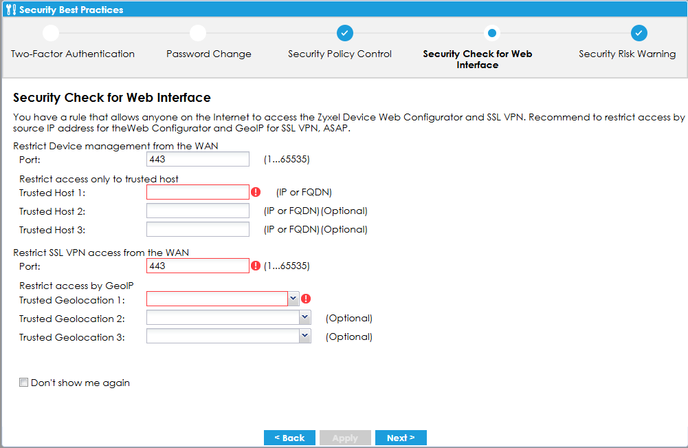Click the Security Risk Warning checkmark icon
The height and width of the screenshot is (448, 688).
[x=639, y=33]
